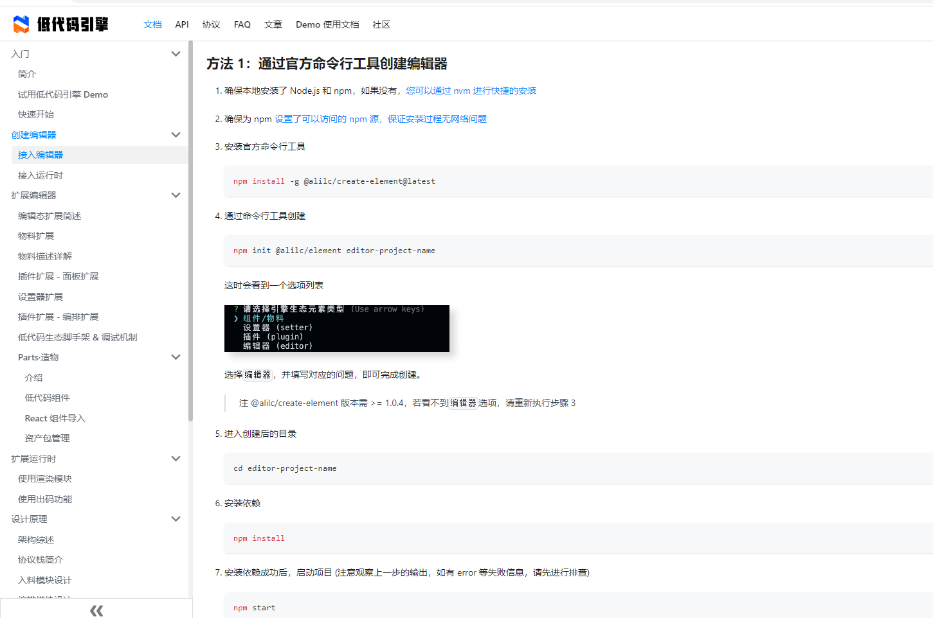The width and height of the screenshot is (933, 618).
Task: Open the 文章 nav item
Action: click(273, 24)
